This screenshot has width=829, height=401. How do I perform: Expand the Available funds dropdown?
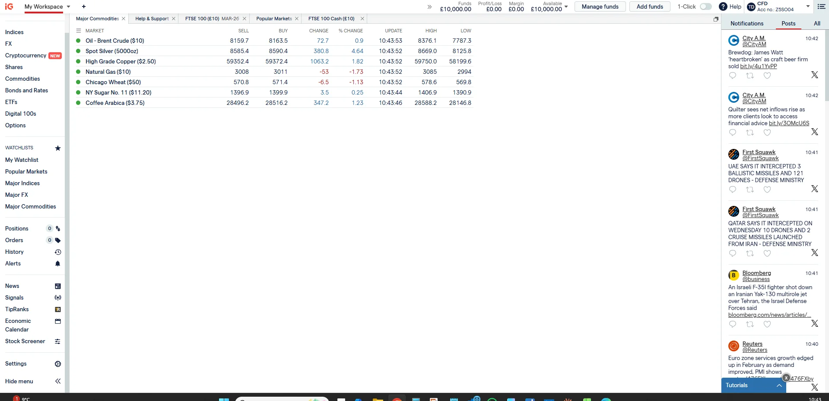(x=566, y=6)
